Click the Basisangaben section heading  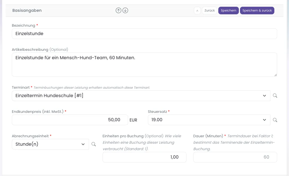click(x=27, y=10)
